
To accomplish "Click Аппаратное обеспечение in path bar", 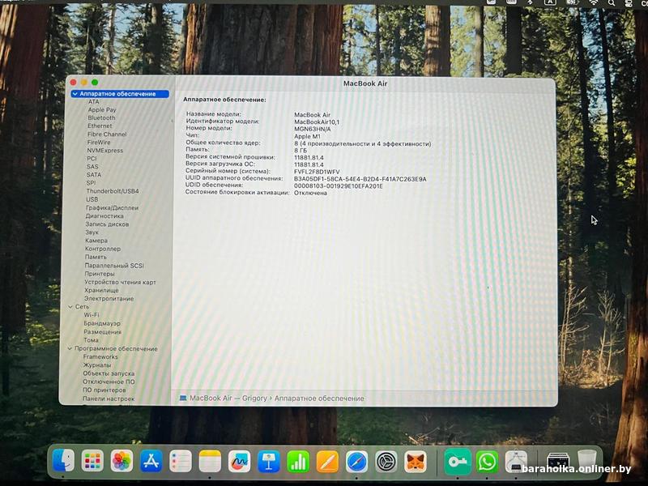I will pyautogui.click(x=319, y=399).
